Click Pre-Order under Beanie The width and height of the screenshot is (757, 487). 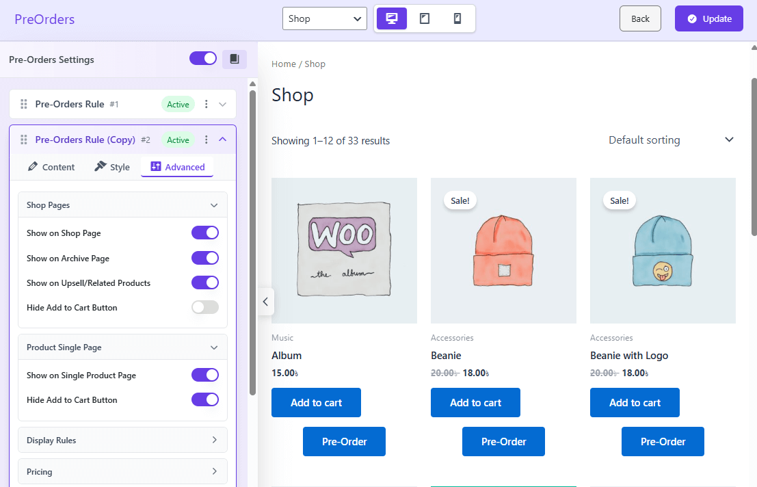(503, 442)
